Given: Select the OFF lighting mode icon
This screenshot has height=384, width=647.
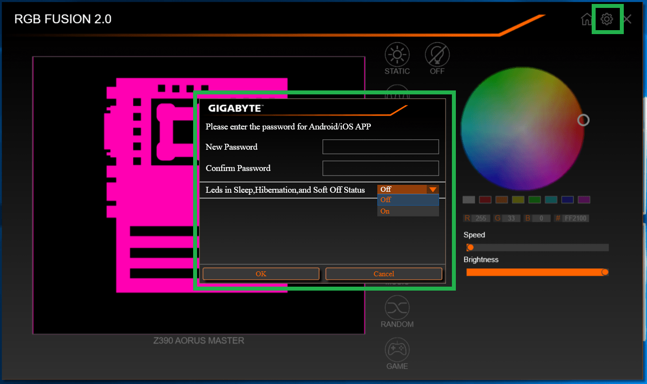Looking at the screenshot, I should pos(437,54).
